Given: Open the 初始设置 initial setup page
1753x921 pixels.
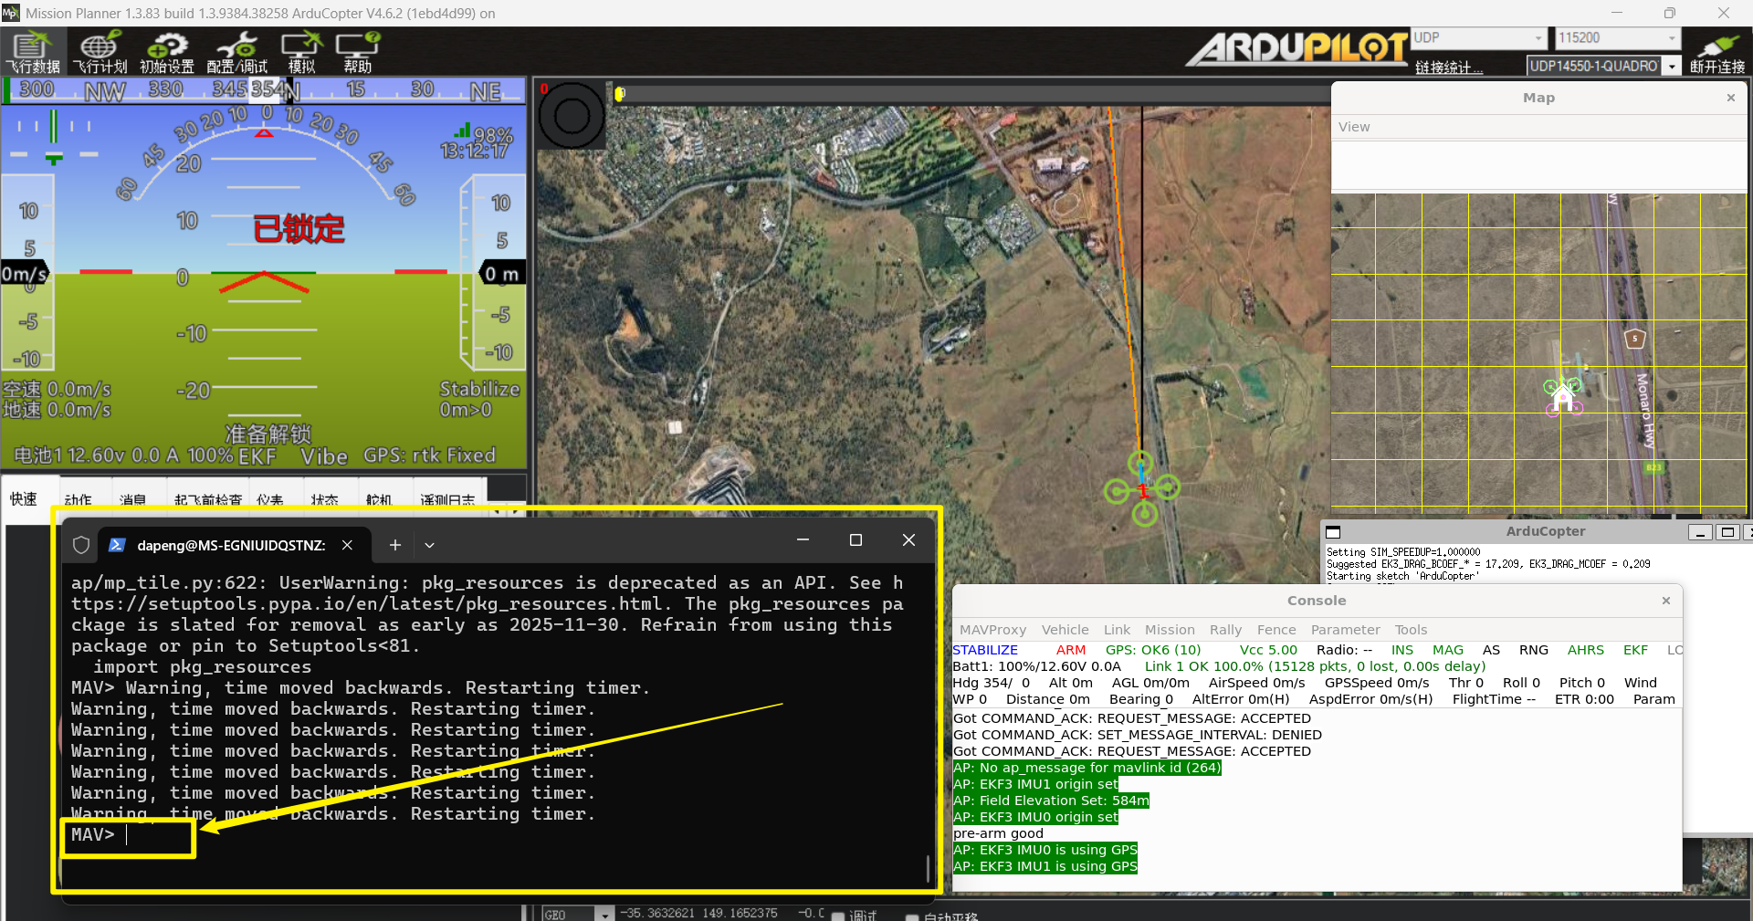Looking at the screenshot, I should (166, 52).
